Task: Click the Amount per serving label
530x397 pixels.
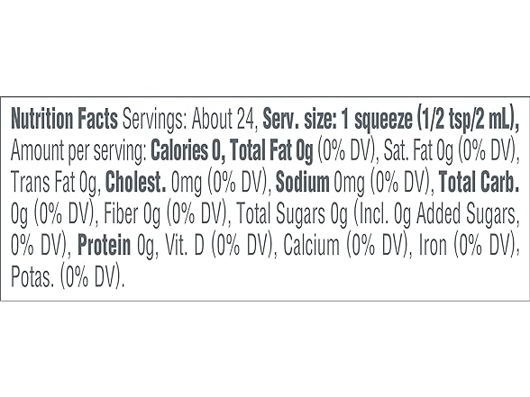Action: coord(78,150)
